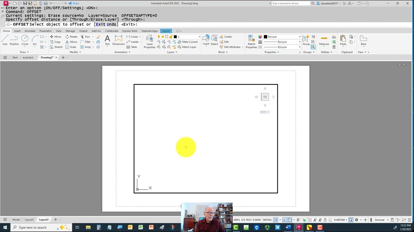
Task: Click the Group objects tool
Action: pos(306,40)
